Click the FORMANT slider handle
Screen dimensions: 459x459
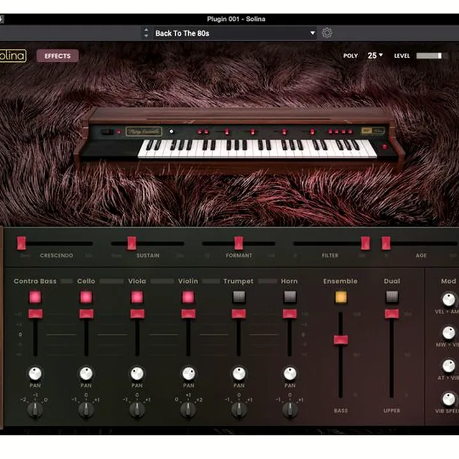239,244
